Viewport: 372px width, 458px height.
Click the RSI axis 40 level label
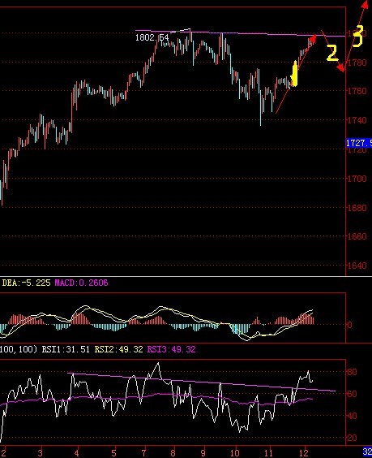[x=353, y=416]
